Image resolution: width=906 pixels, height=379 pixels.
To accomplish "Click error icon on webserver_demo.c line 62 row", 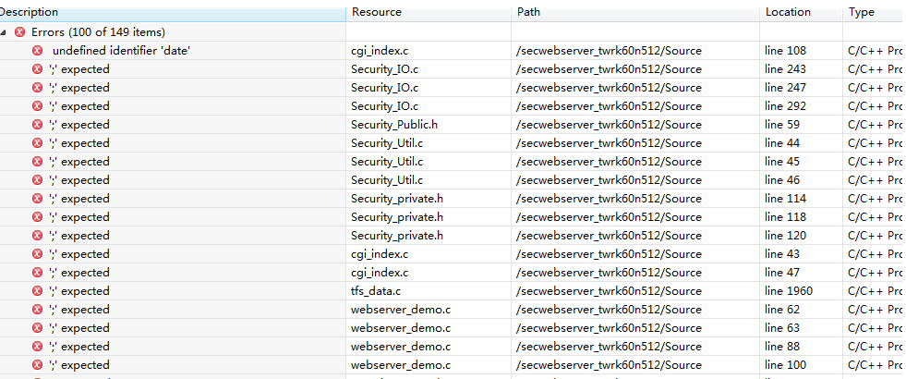I will coord(38,310).
